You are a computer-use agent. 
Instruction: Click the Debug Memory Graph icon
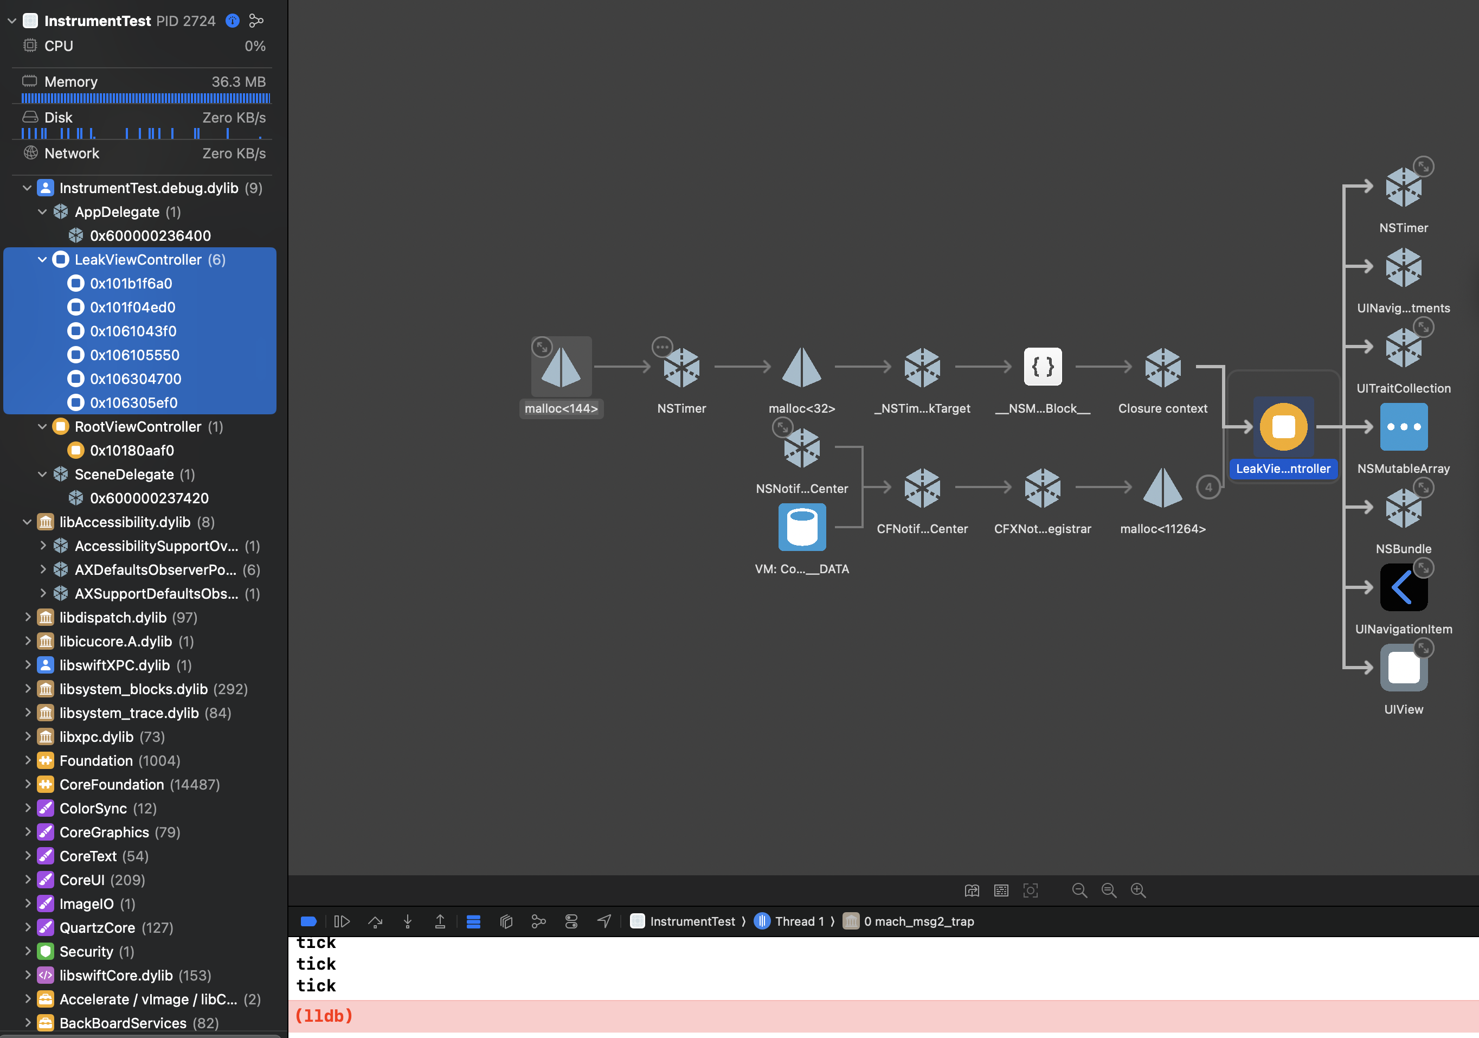[x=538, y=921]
